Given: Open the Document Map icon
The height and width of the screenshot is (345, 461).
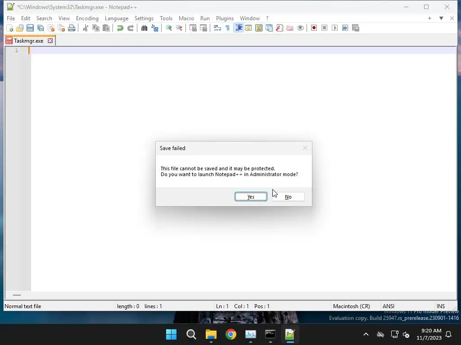Looking at the screenshot, I should (x=259, y=28).
